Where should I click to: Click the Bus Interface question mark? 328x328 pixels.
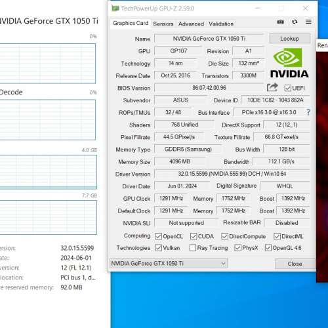click(308, 112)
